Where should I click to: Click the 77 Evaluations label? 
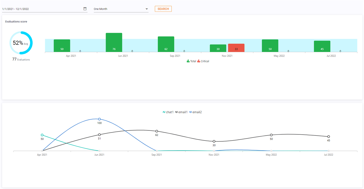click(x=21, y=59)
